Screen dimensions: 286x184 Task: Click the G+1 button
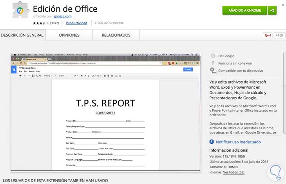click(268, 35)
